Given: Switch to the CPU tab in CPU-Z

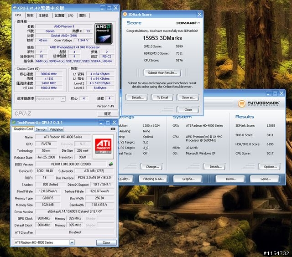Looking at the screenshot, I should 18,15.
